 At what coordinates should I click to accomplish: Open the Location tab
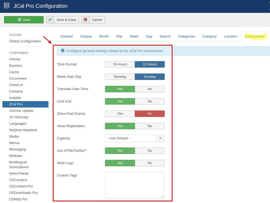click(x=231, y=36)
